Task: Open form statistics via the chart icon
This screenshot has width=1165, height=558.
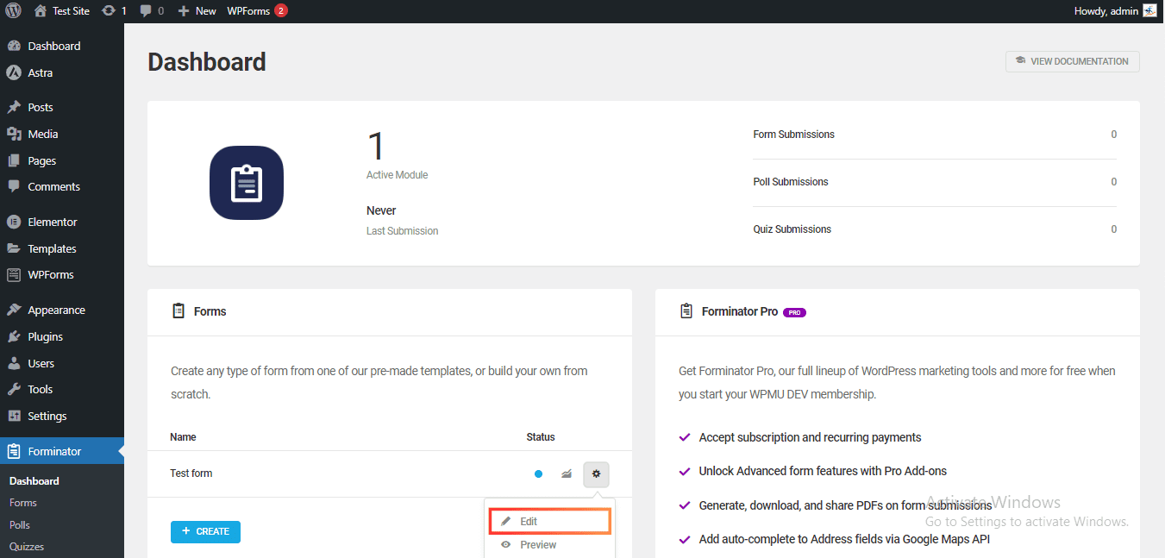Action: point(566,473)
